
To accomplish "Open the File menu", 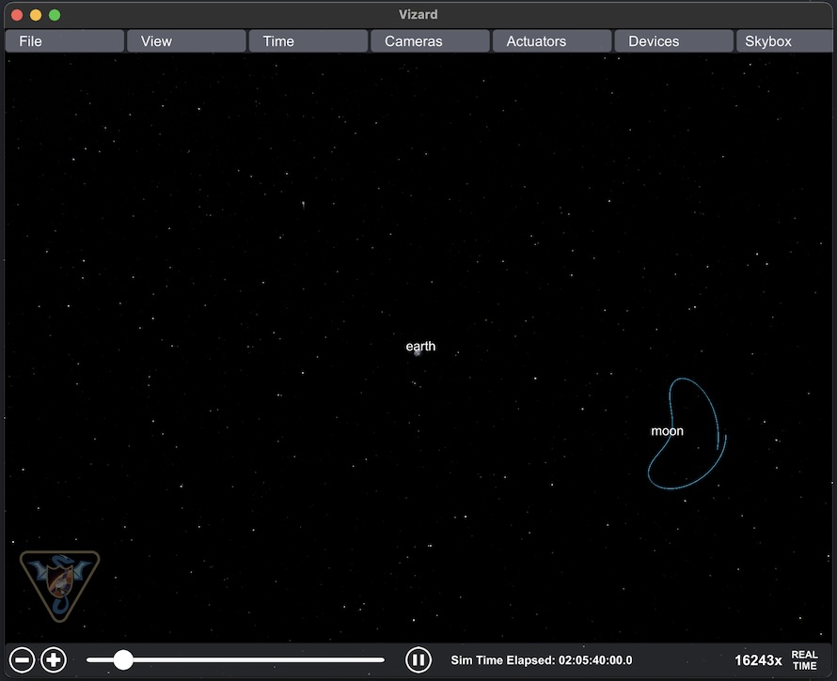I will pos(64,41).
